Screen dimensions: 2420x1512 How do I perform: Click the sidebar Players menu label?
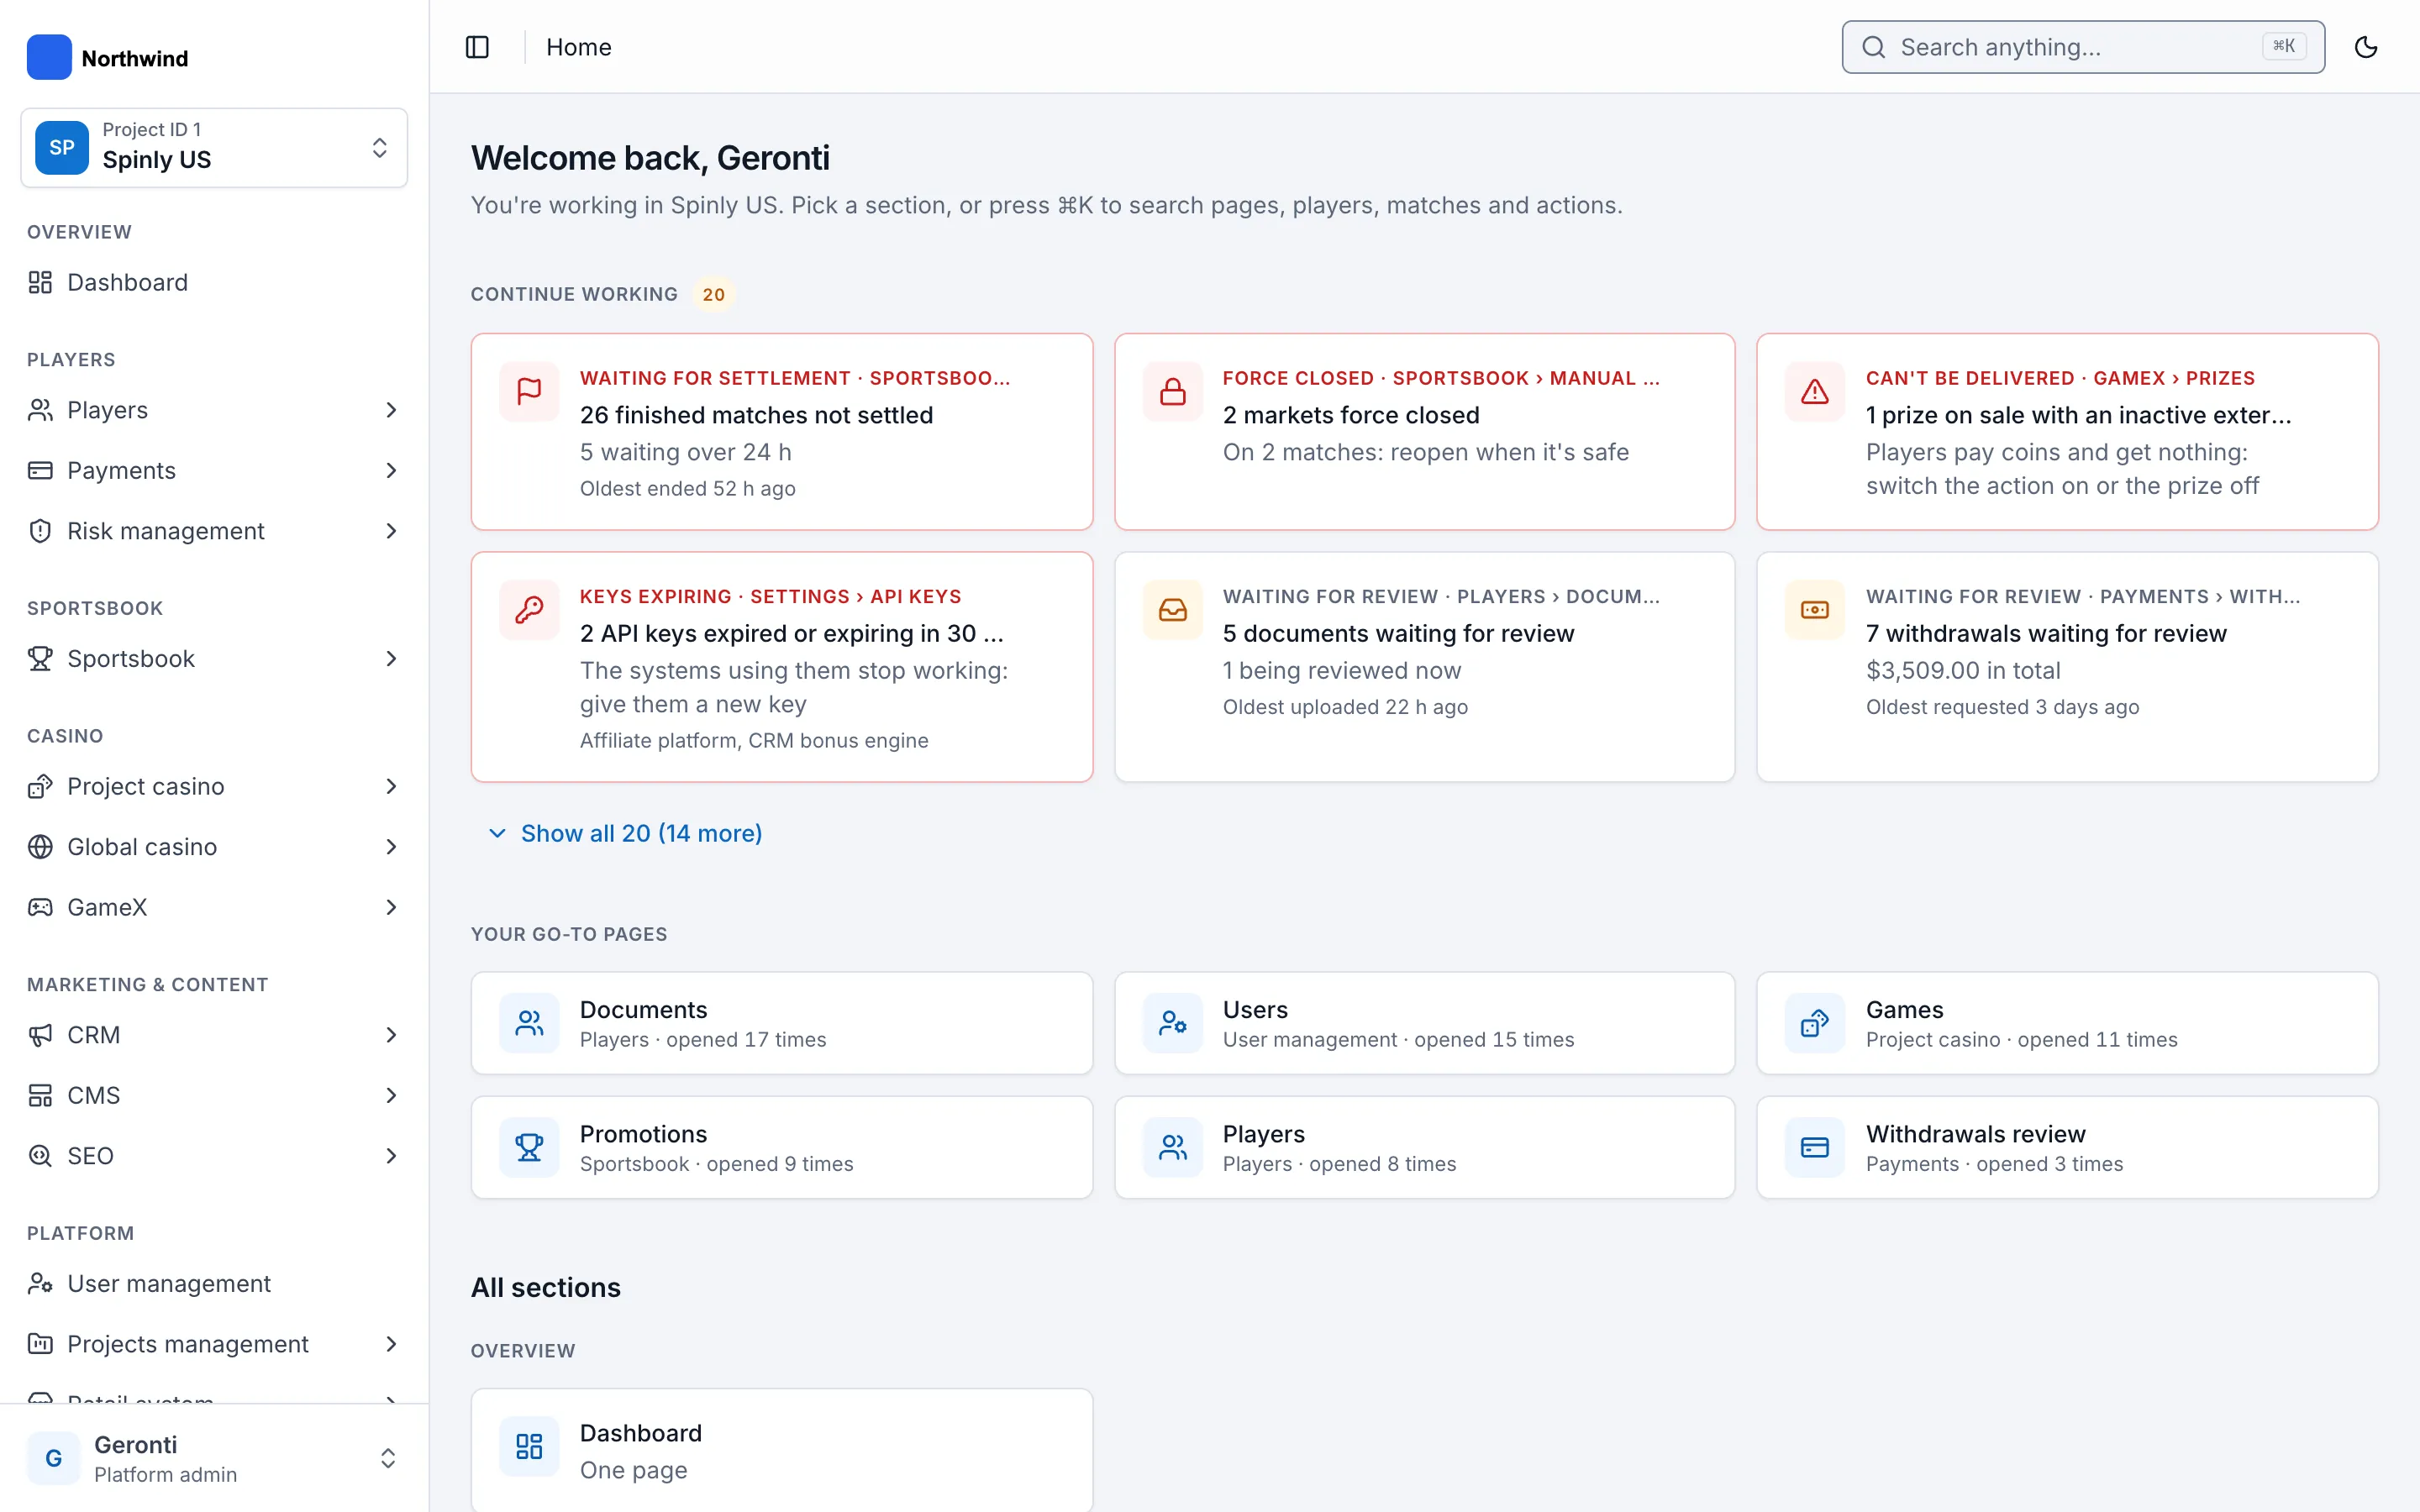pyautogui.click(x=107, y=410)
